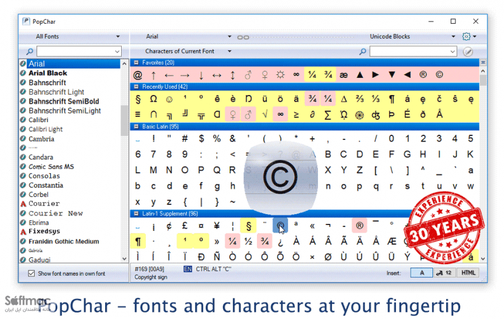Pick the section sign in Latin-1 Supplement

[249, 226]
